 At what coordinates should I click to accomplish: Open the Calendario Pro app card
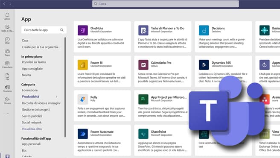point(163,71)
